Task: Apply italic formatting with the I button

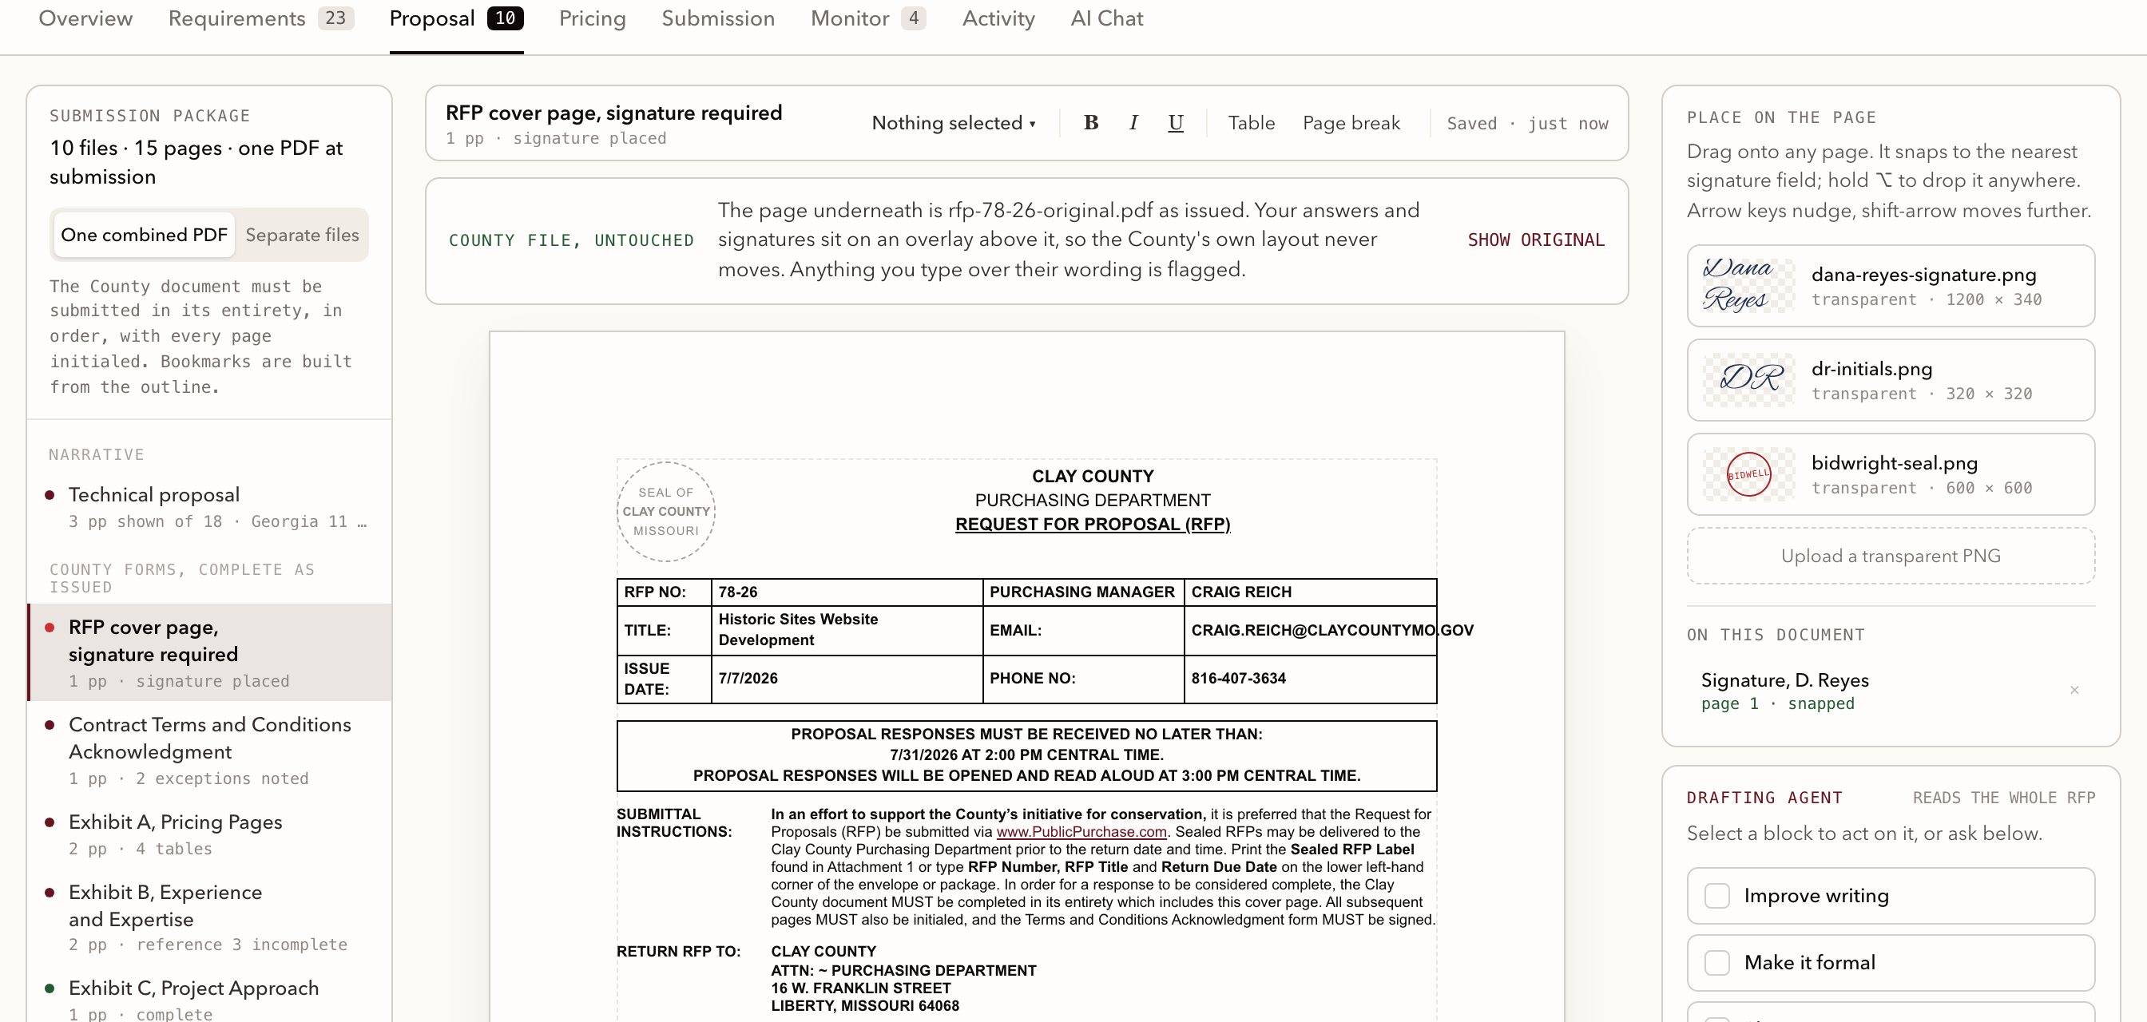Action: pyautogui.click(x=1133, y=122)
